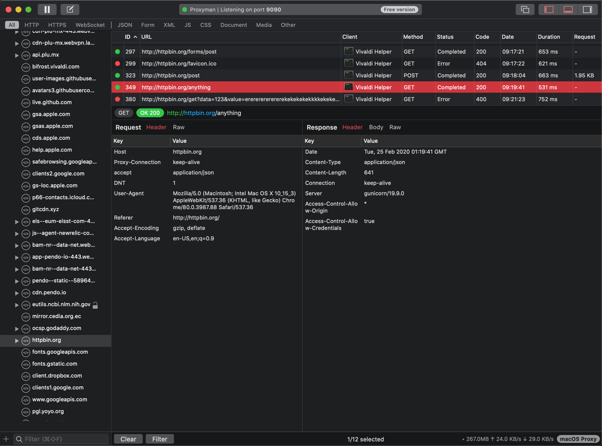This screenshot has width=602, height=446.
Task: Expand the els--eum-elsst-com tree node
Action: [x=17, y=222]
